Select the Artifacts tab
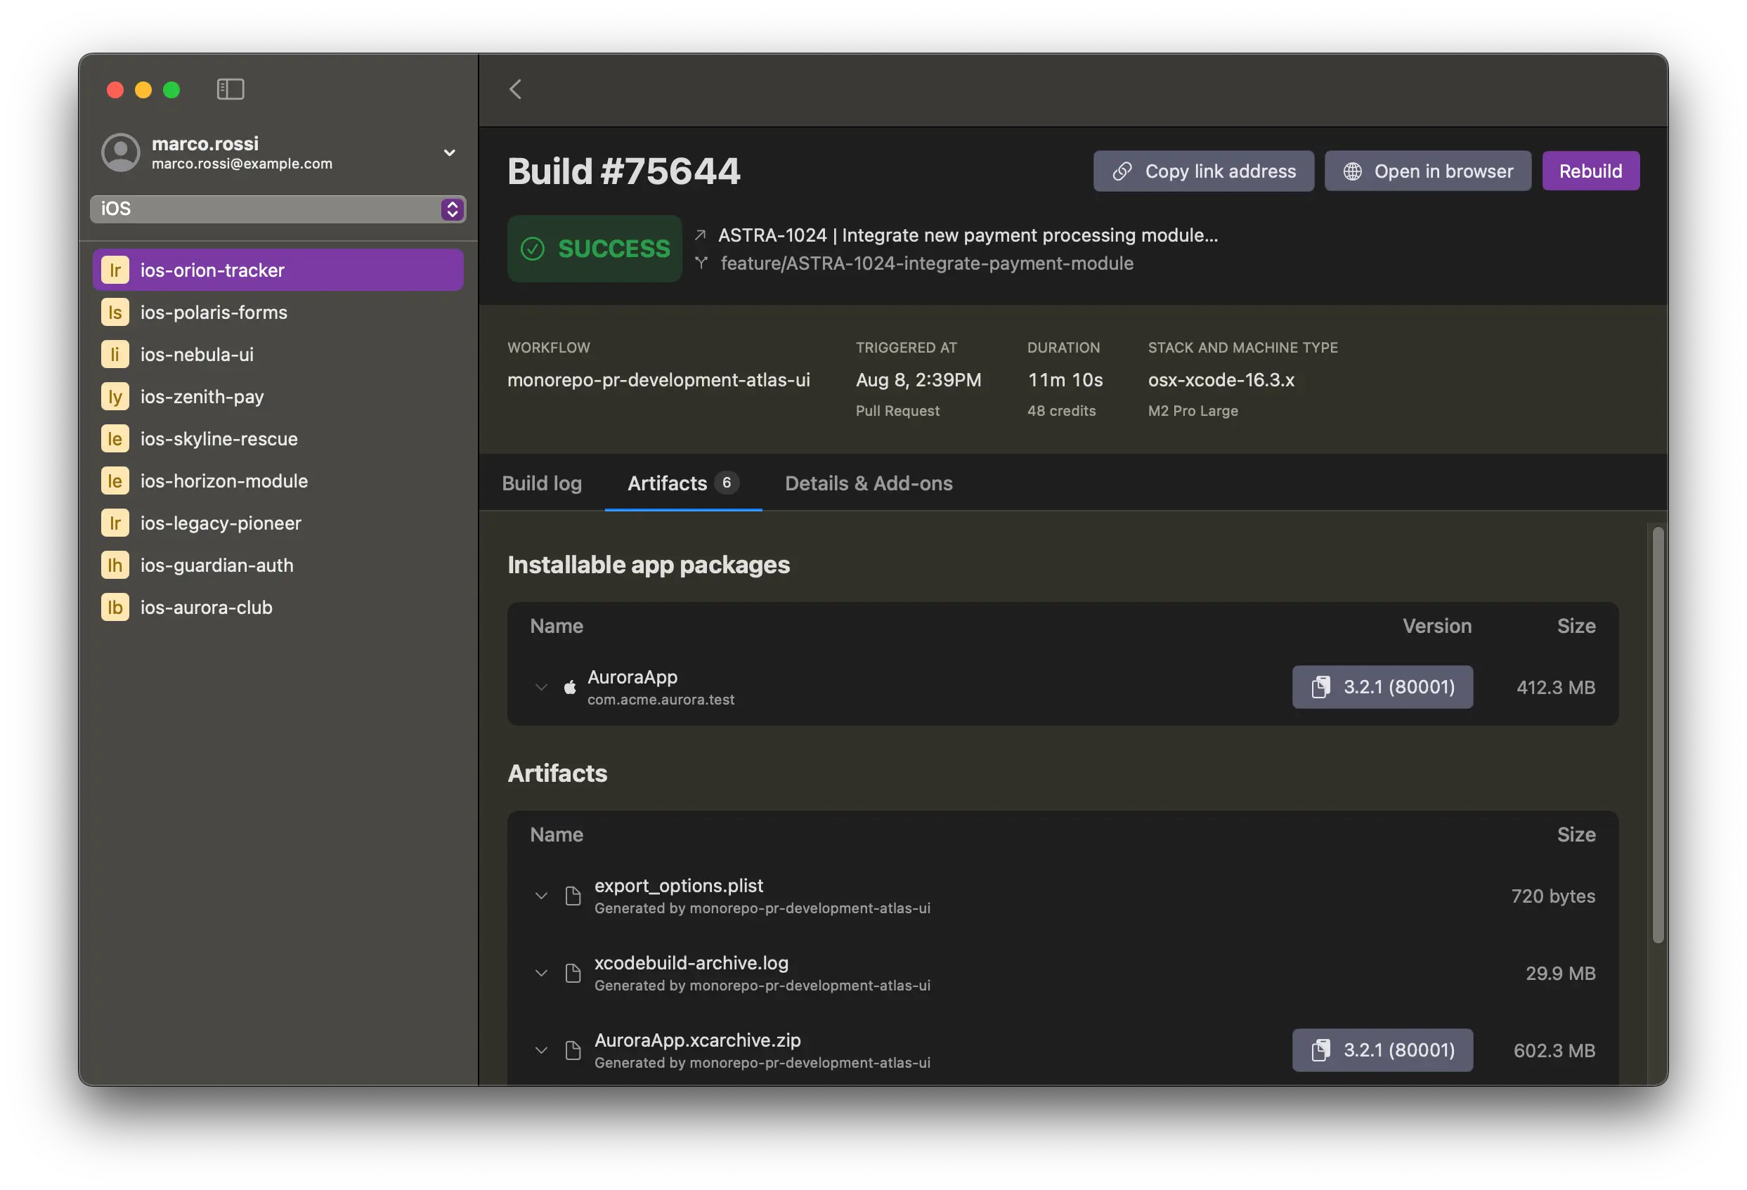1747x1190 pixels. coord(682,483)
